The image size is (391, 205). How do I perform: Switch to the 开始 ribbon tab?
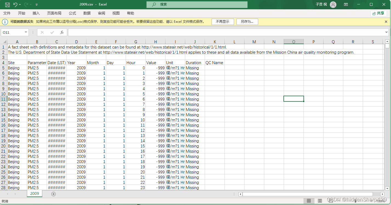coord(22,13)
